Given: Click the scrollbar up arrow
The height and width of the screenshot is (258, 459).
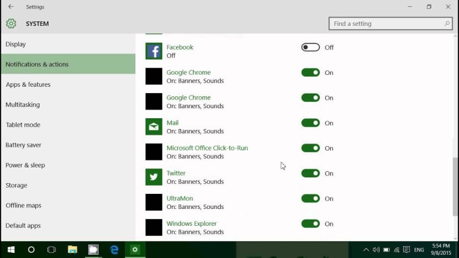Looking at the screenshot, I should coord(455,36).
